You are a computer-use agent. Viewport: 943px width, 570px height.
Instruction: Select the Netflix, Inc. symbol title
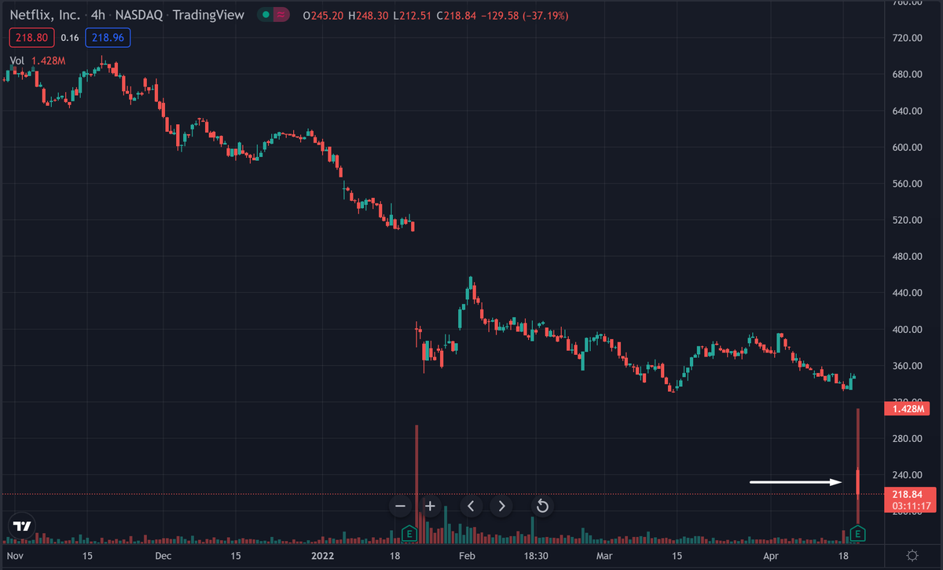click(x=43, y=16)
